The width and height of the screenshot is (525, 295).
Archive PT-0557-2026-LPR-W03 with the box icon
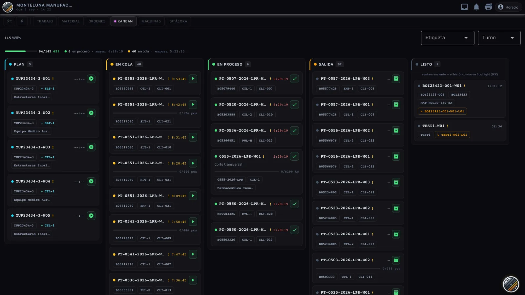point(396,79)
